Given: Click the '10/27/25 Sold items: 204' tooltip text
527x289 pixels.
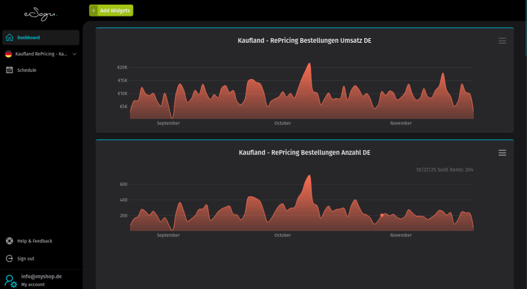Looking at the screenshot, I should pyautogui.click(x=445, y=170).
